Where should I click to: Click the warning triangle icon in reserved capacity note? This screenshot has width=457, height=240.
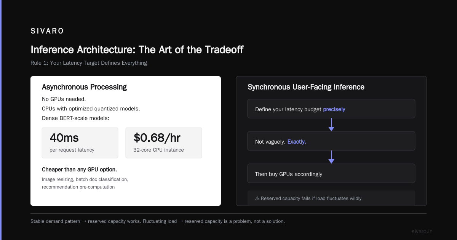click(x=257, y=198)
